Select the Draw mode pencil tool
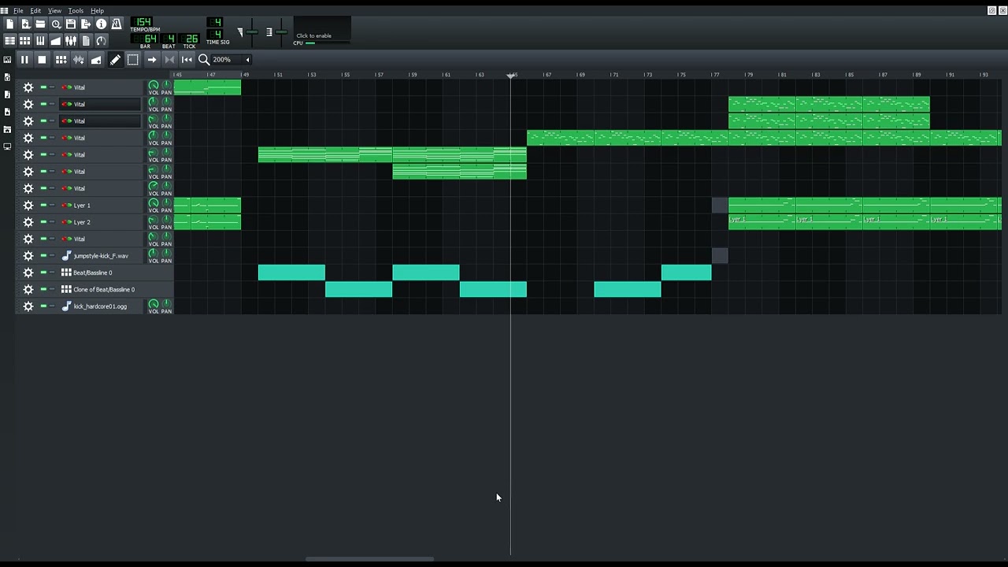Viewport: 1008px width, 567px height. pos(115,60)
